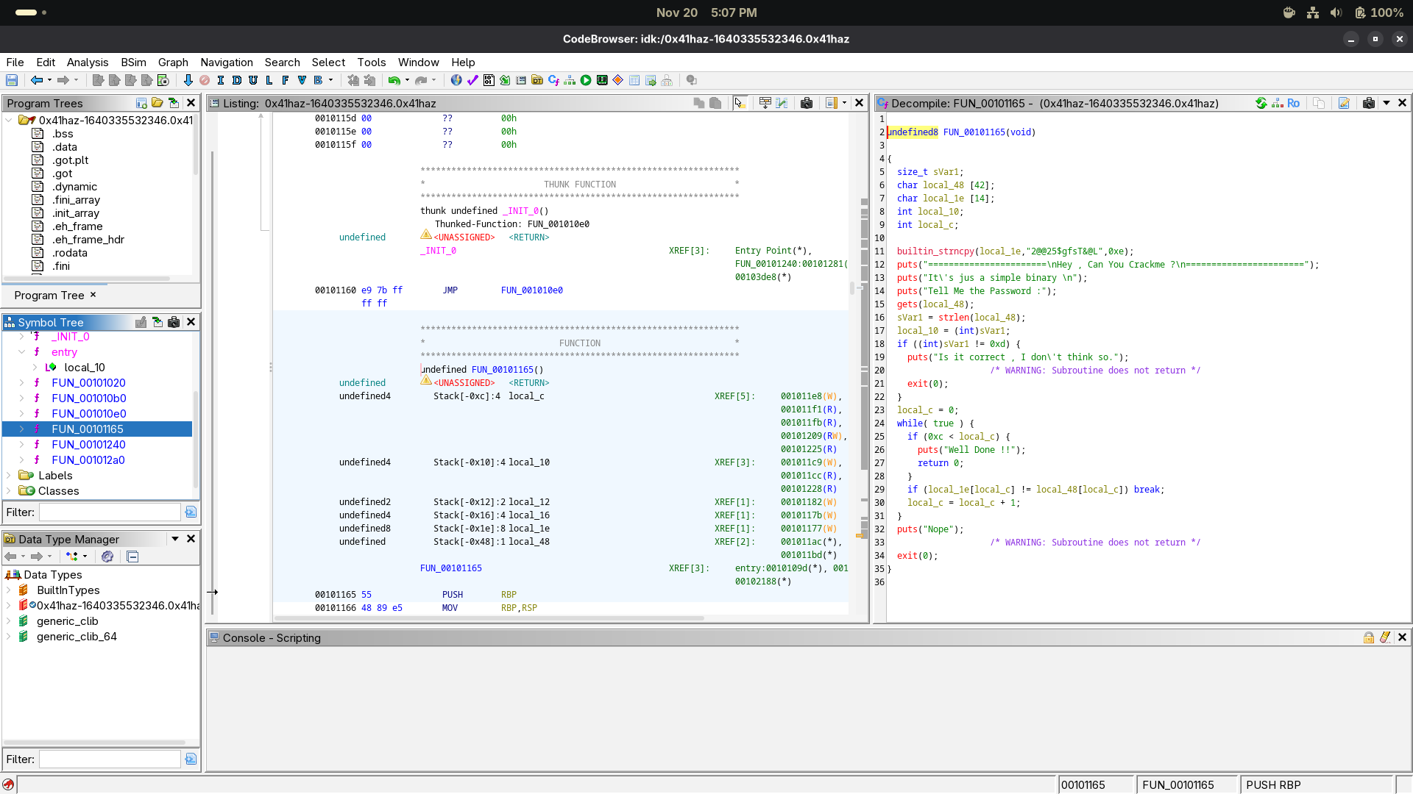The width and height of the screenshot is (1413, 794).
Task: Re-decompile using green refresh icon
Action: click(x=1261, y=104)
